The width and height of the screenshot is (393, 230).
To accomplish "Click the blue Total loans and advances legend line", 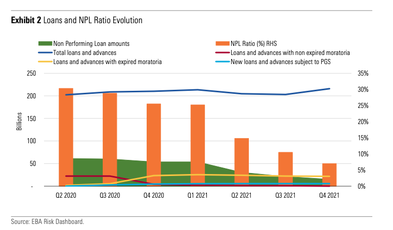I will [45, 52].
